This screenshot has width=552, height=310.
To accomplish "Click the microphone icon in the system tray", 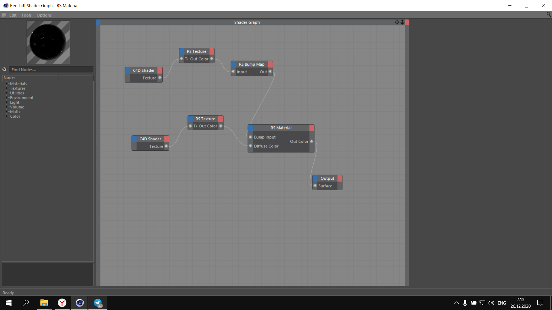I will click(465, 303).
